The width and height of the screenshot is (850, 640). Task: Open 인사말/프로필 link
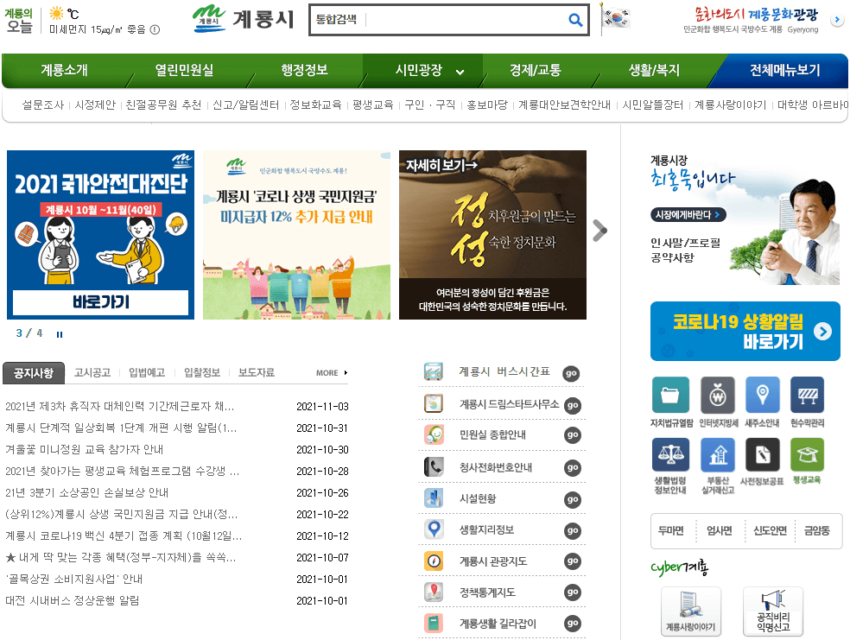click(x=685, y=243)
